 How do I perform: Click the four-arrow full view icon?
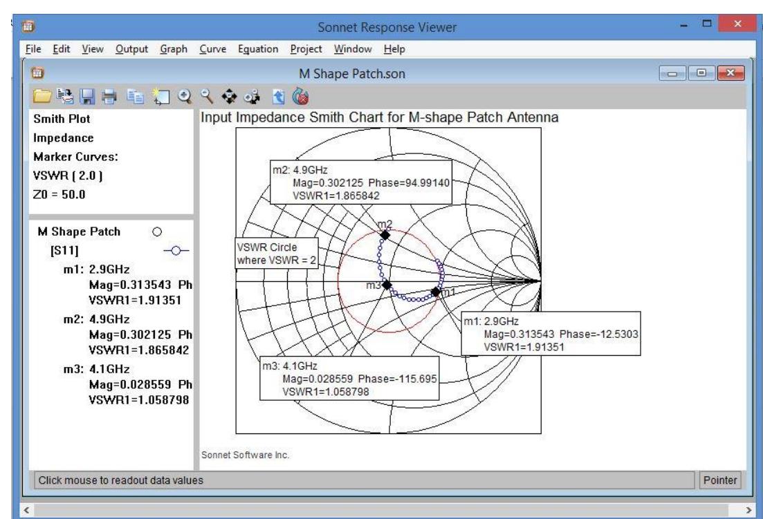pos(229,97)
